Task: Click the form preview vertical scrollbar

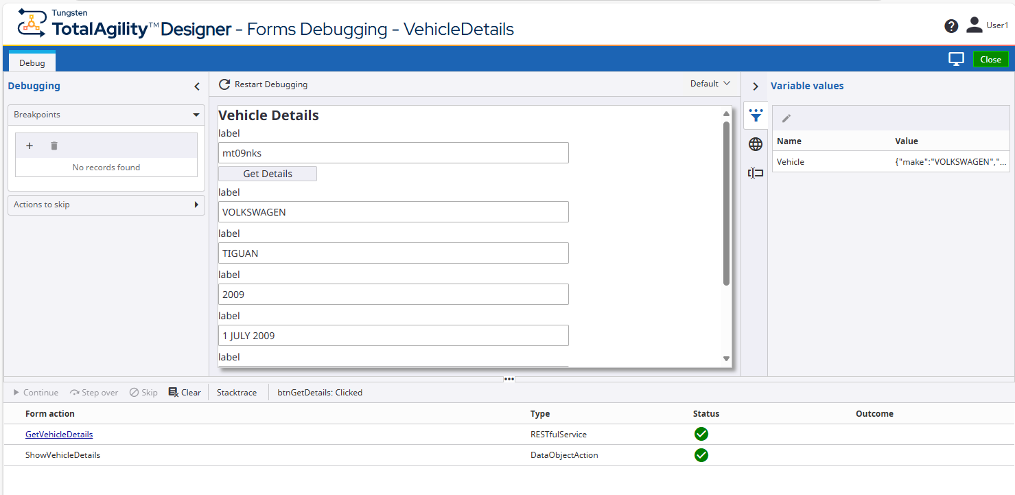Action: 726,203
